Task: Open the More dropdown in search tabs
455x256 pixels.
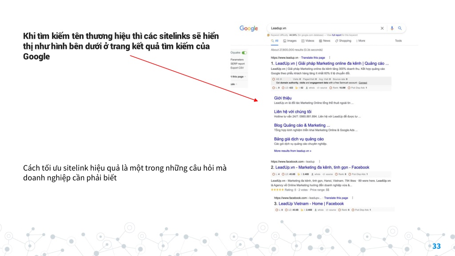Action: [361, 40]
